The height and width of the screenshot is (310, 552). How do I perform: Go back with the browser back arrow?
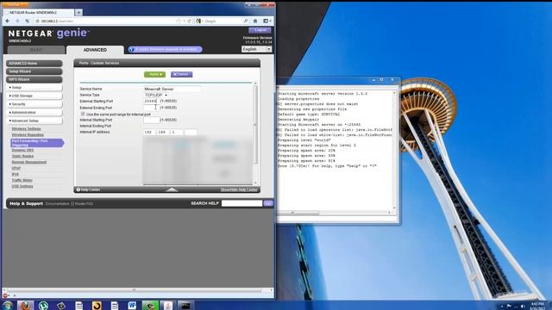8,21
